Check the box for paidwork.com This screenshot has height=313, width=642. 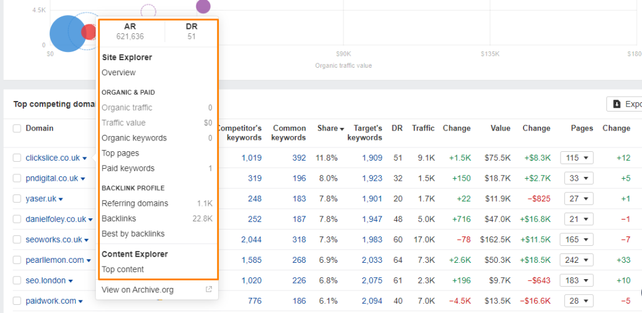(x=17, y=301)
